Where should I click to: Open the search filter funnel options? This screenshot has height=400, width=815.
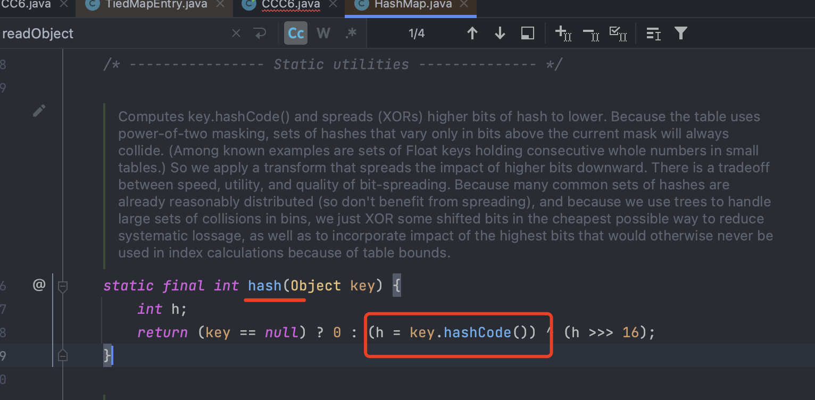(x=680, y=34)
